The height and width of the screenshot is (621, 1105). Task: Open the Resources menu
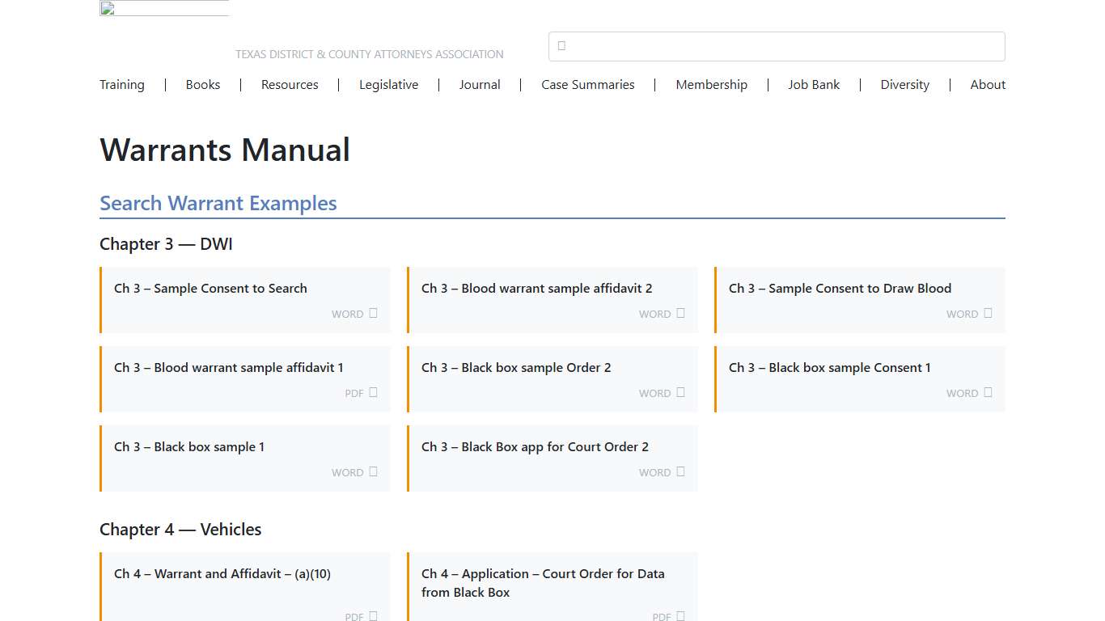coord(290,85)
